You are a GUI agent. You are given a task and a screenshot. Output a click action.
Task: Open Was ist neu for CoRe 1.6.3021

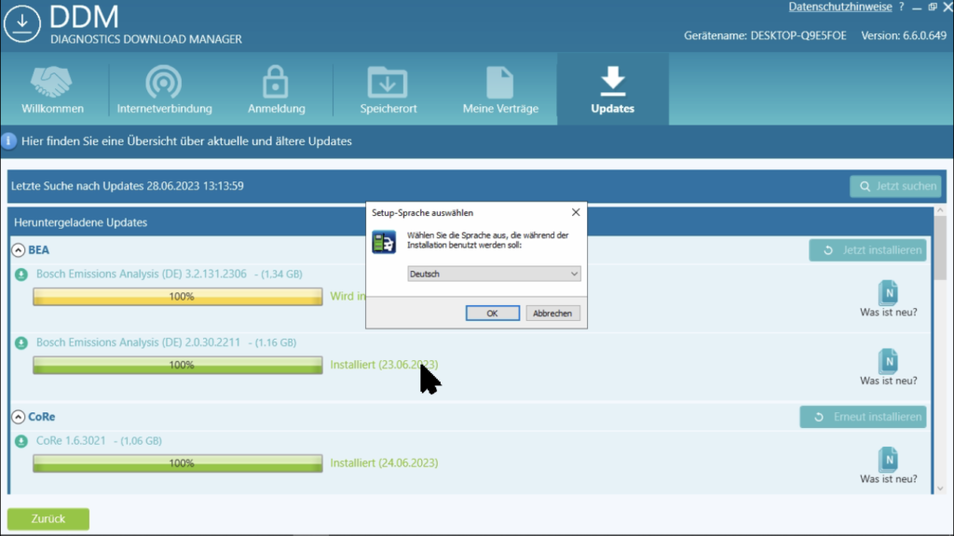coord(888,466)
